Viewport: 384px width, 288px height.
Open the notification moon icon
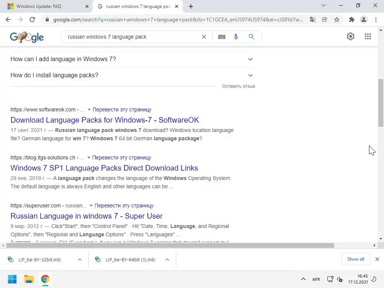coord(374,279)
